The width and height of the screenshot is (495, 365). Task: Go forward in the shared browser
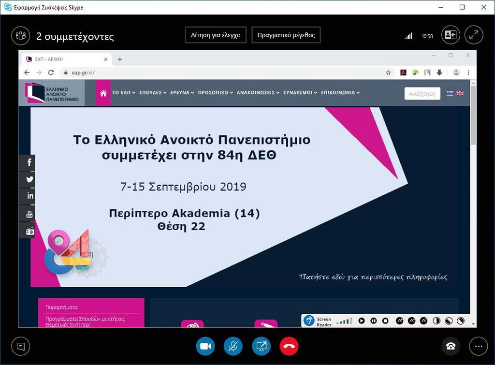coord(39,73)
